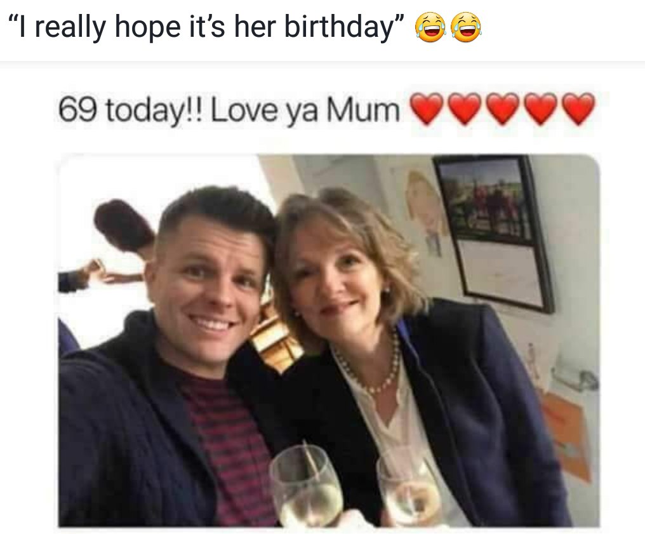Click the second laughing-crying emoji
This screenshot has height=534, width=645.
pyautogui.click(x=466, y=29)
